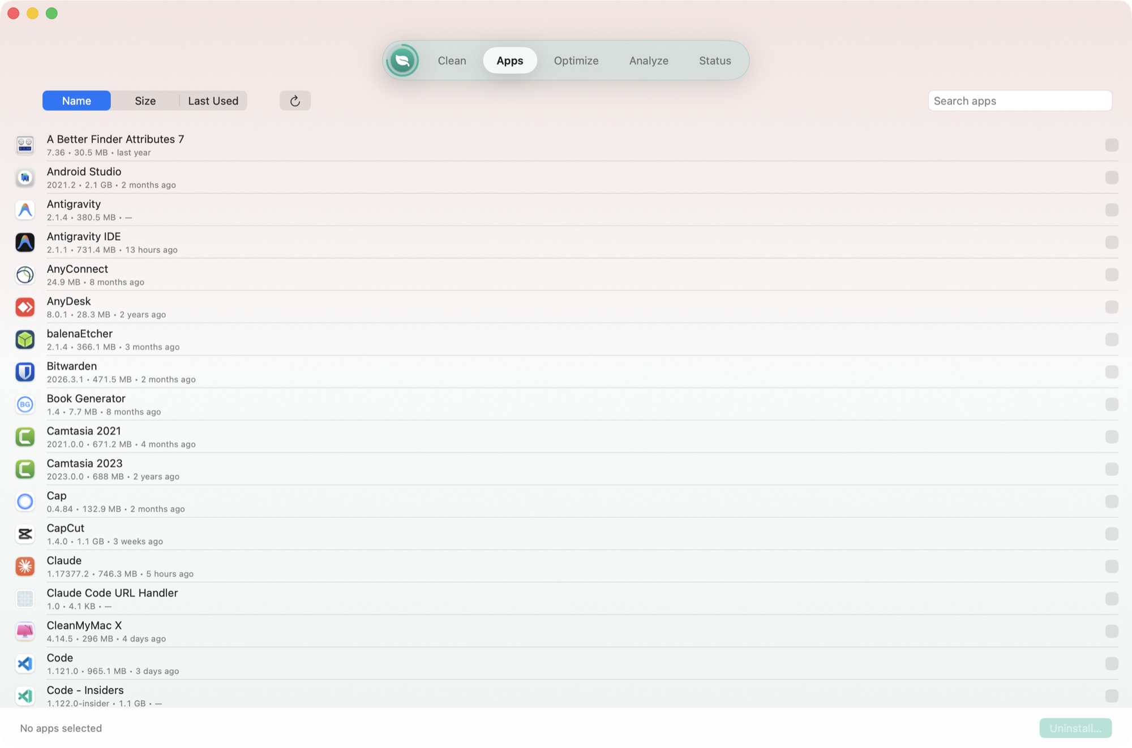The height and width of the screenshot is (748, 1132).
Task: Select the Antigravity app name text
Action: coord(74,204)
